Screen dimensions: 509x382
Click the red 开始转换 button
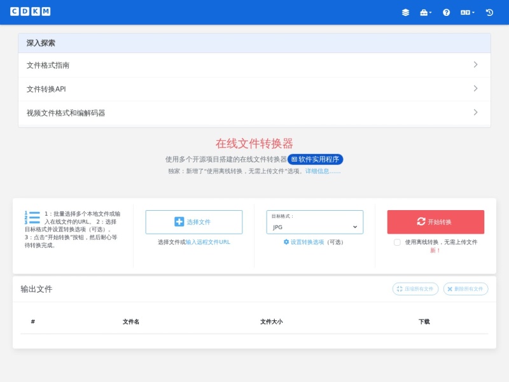436,222
